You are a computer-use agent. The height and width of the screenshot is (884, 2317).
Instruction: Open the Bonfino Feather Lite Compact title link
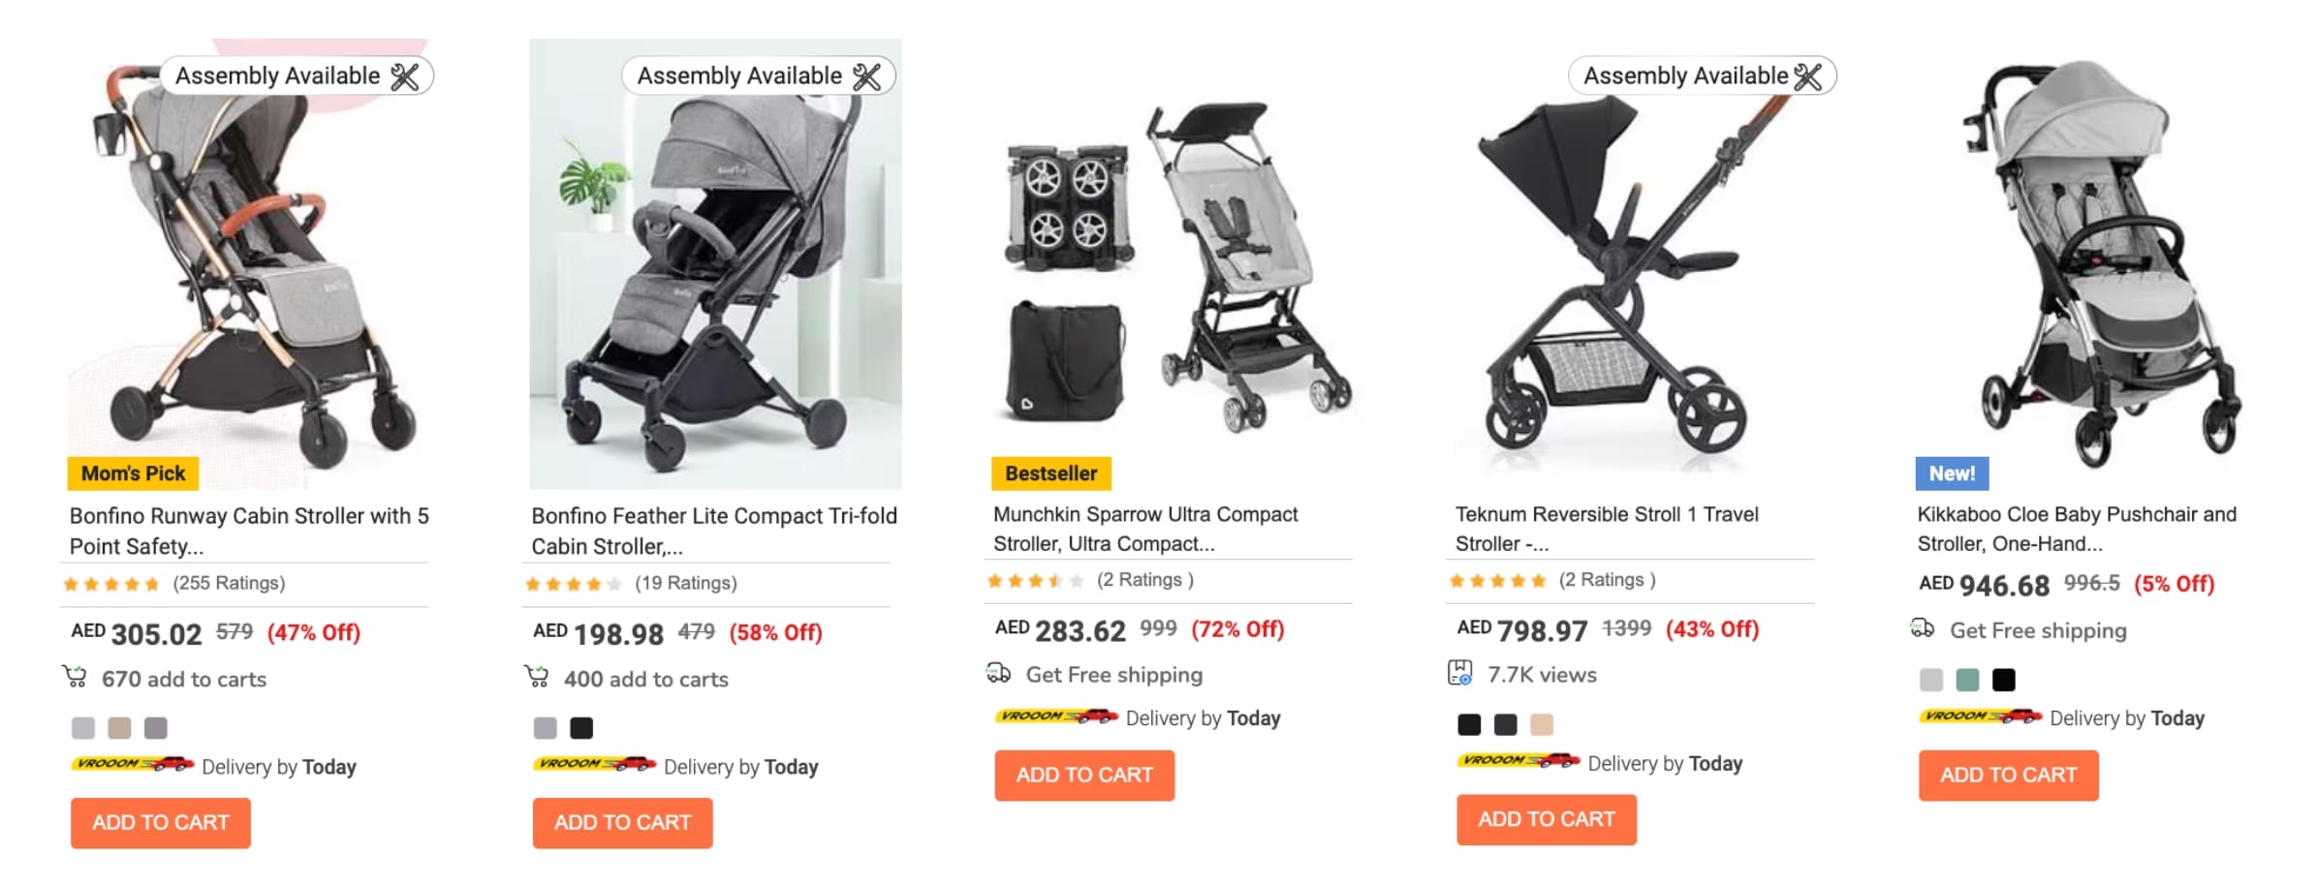pos(713,531)
